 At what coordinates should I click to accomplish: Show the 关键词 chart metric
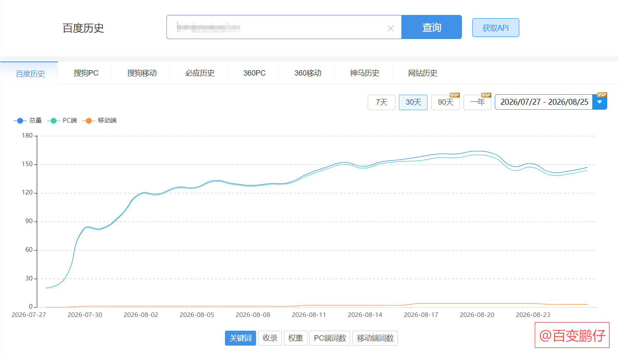pos(240,338)
